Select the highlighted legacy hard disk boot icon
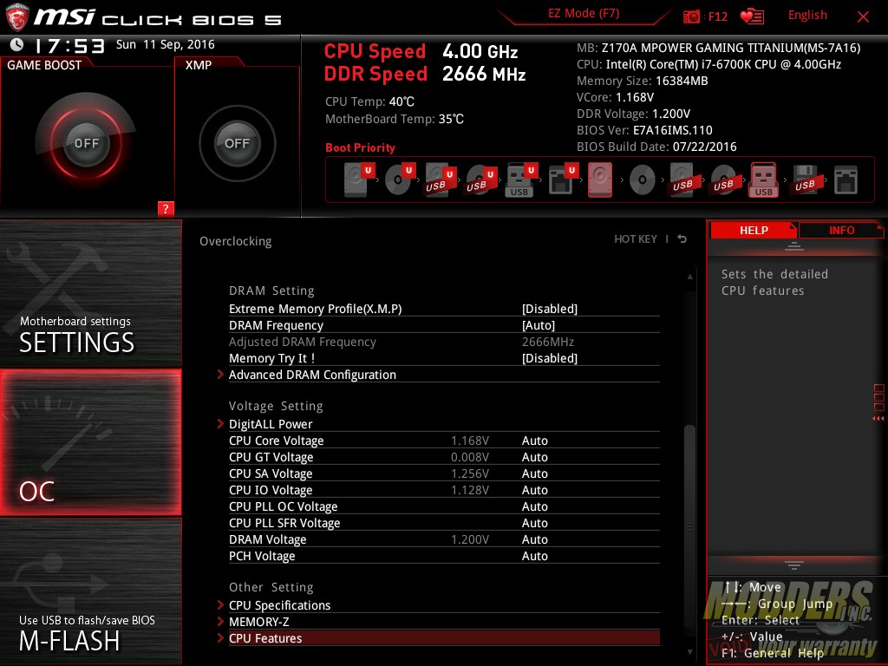Viewport: 888px width, 666px height. 600,180
